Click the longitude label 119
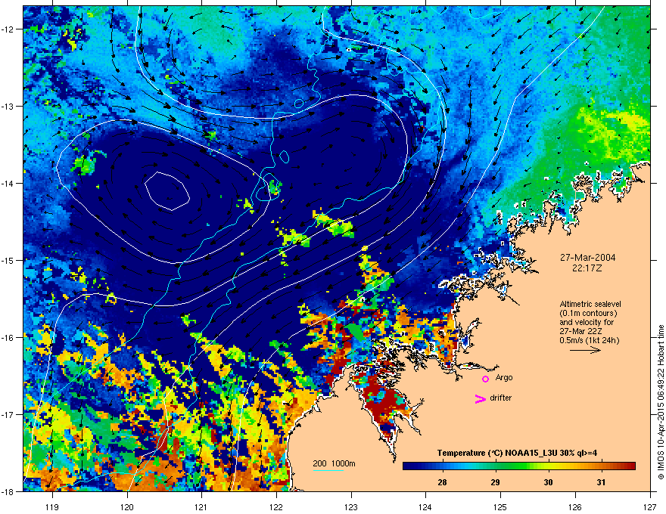 pos(52,506)
